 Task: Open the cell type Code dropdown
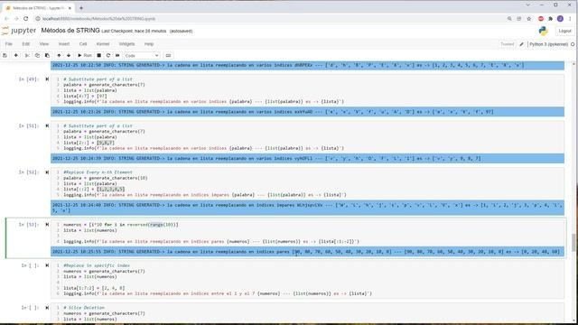[x=142, y=56]
